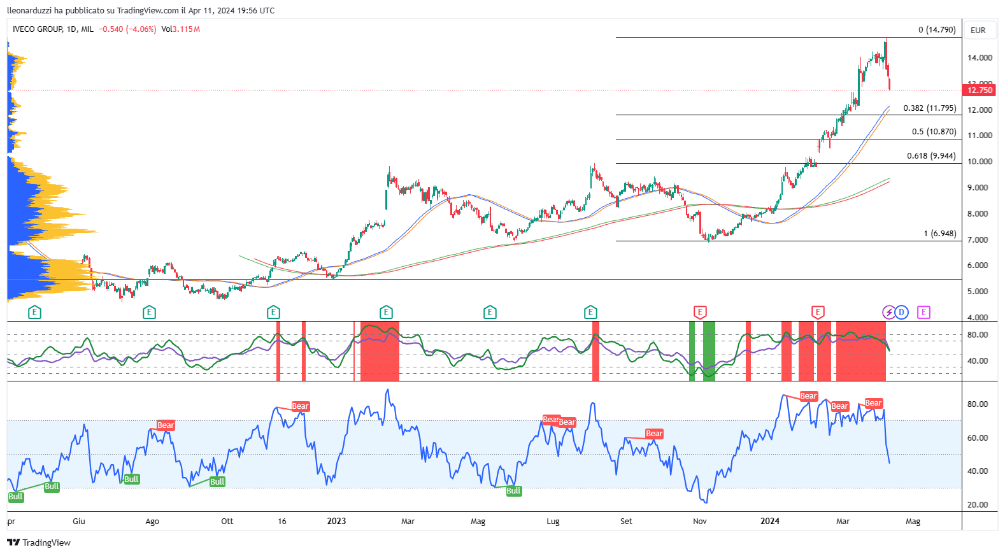1005x554 pixels.
Task: Click the 60.00 label on the RSI axis
Action: pyautogui.click(x=978, y=438)
